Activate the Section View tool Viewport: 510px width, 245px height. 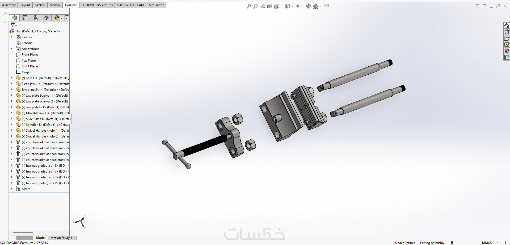click(270, 6)
